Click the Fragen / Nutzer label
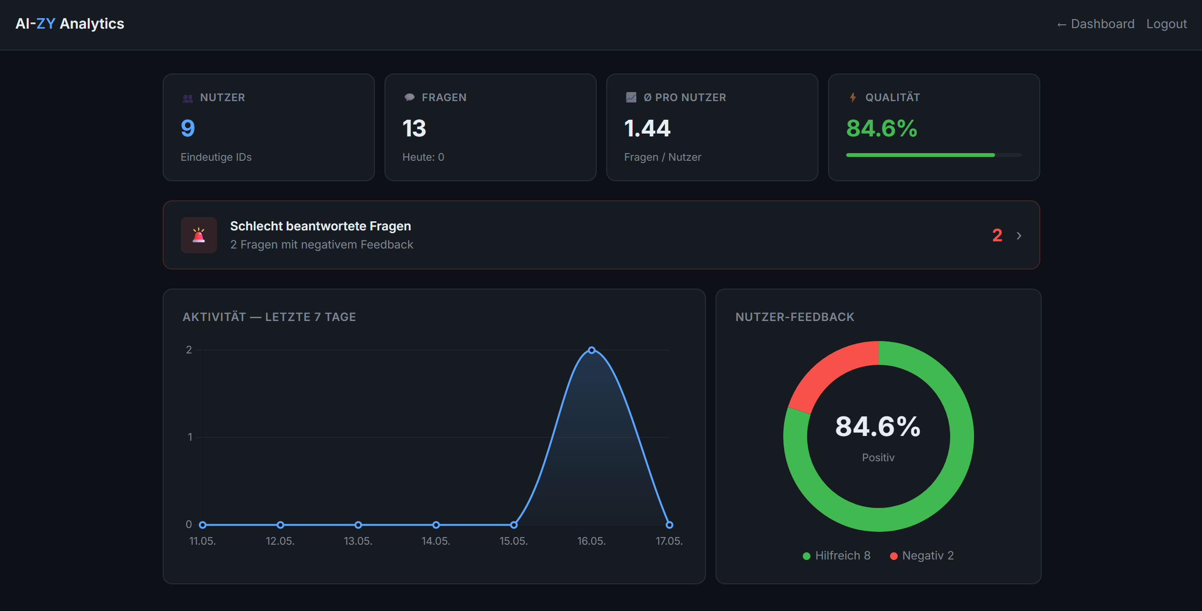The height and width of the screenshot is (611, 1202). click(663, 157)
